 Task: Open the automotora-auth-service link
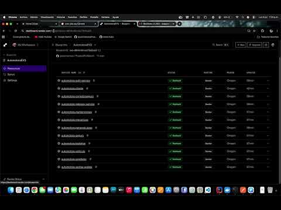click(76, 80)
